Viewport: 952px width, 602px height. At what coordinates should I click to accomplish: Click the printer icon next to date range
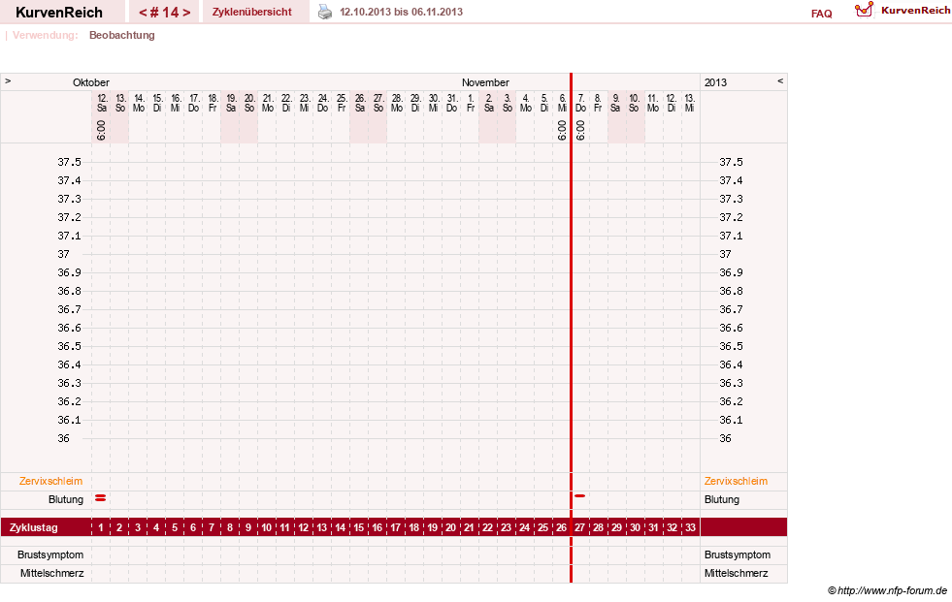point(325,13)
